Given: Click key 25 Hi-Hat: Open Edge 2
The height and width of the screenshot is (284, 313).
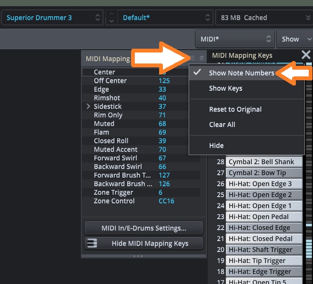Looking at the screenshot, I should 264,195.
